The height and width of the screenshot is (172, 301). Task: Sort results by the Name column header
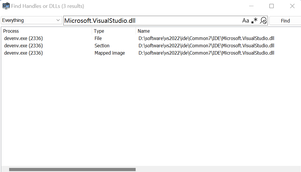coord(217,31)
